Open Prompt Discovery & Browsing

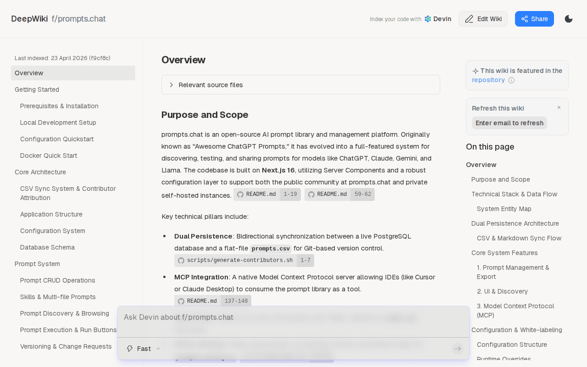click(65, 313)
